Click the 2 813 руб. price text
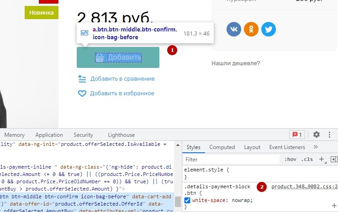The width and height of the screenshot is (338, 212). coord(115,17)
